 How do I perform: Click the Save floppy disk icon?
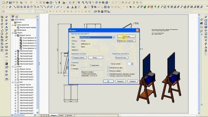pyautogui.click(x=10, y=2)
